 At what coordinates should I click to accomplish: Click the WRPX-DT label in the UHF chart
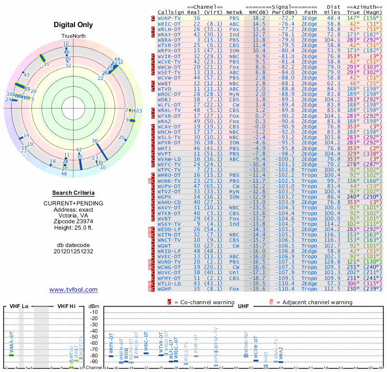(111, 342)
